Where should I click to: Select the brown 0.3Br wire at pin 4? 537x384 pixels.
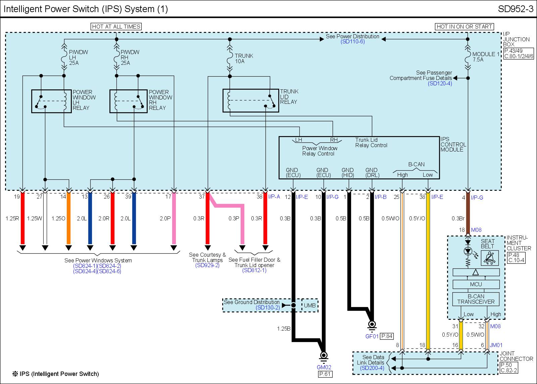click(468, 212)
